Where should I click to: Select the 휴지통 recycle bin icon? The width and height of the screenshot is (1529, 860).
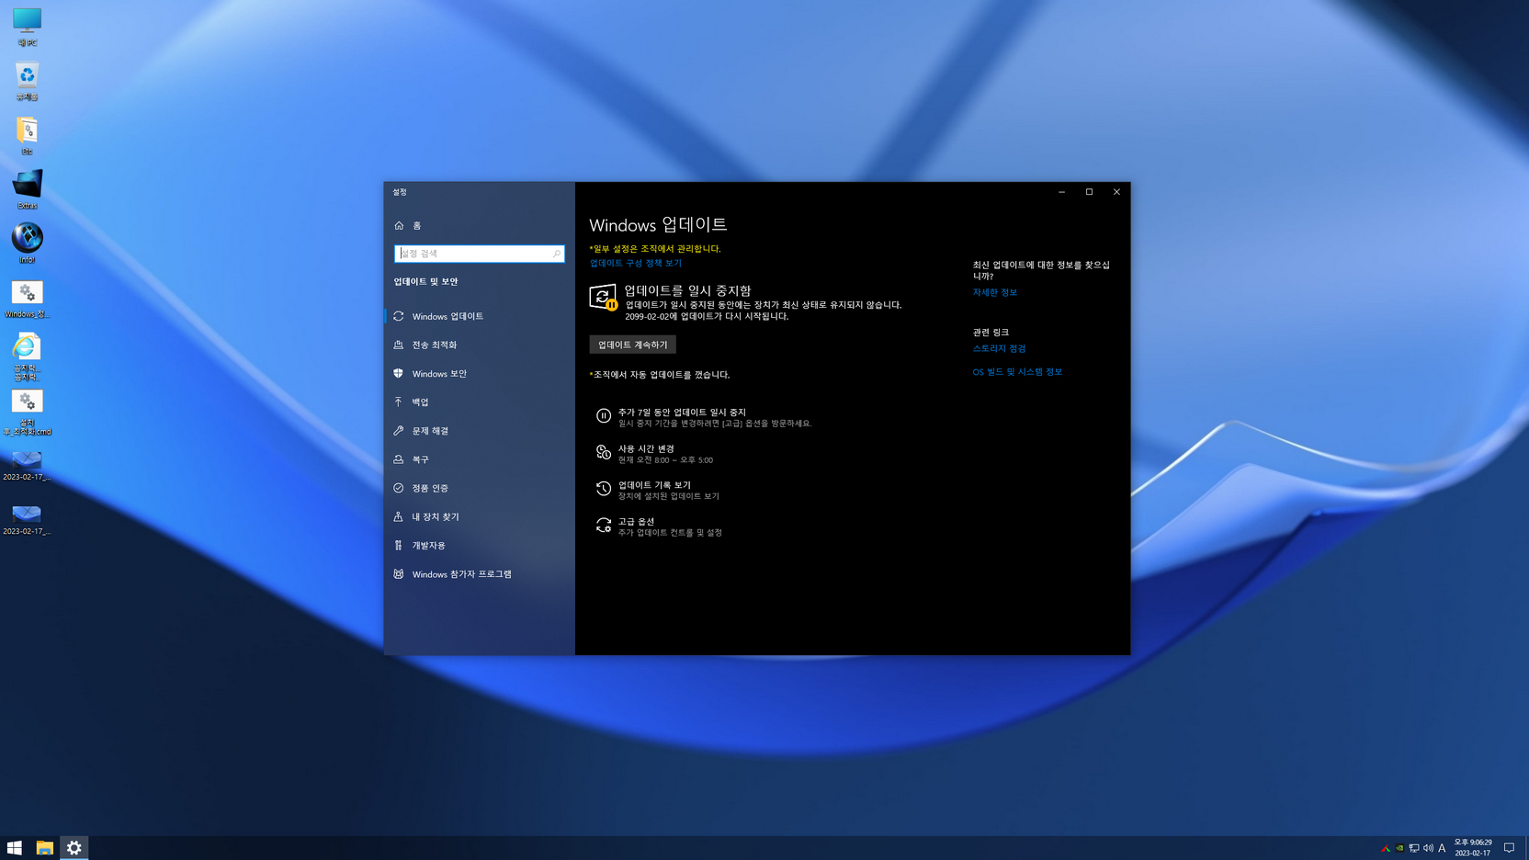tap(27, 81)
